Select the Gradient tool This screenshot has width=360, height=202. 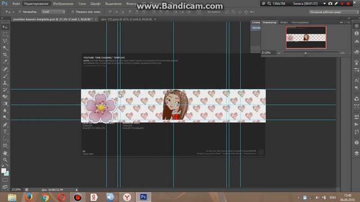[5, 103]
